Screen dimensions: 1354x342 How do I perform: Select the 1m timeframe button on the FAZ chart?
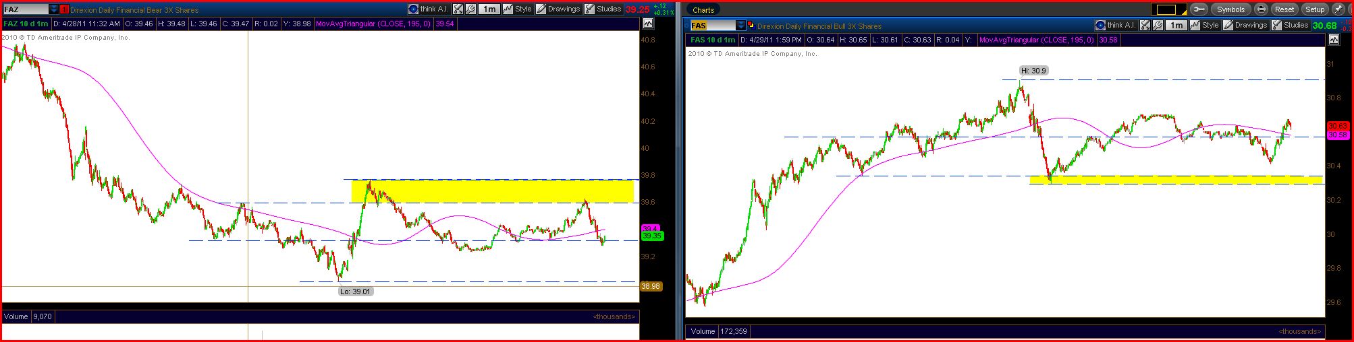489,9
